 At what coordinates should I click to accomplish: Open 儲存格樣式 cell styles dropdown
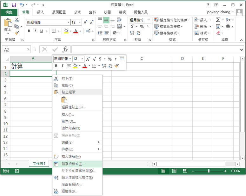[167, 33]
